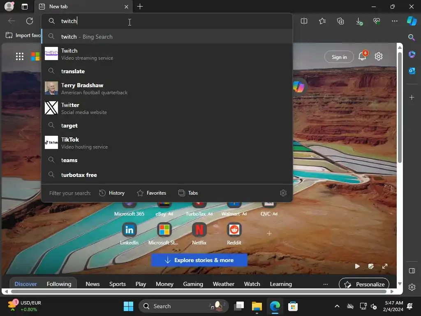The image size is (421, 316).
Task: Open Settings and more ellipsis menu
Action: (x=395, y=21)
